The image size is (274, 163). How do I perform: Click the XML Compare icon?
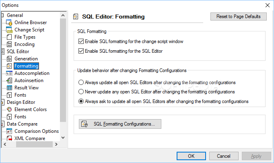pyautogui.click(x=9, y=138)
